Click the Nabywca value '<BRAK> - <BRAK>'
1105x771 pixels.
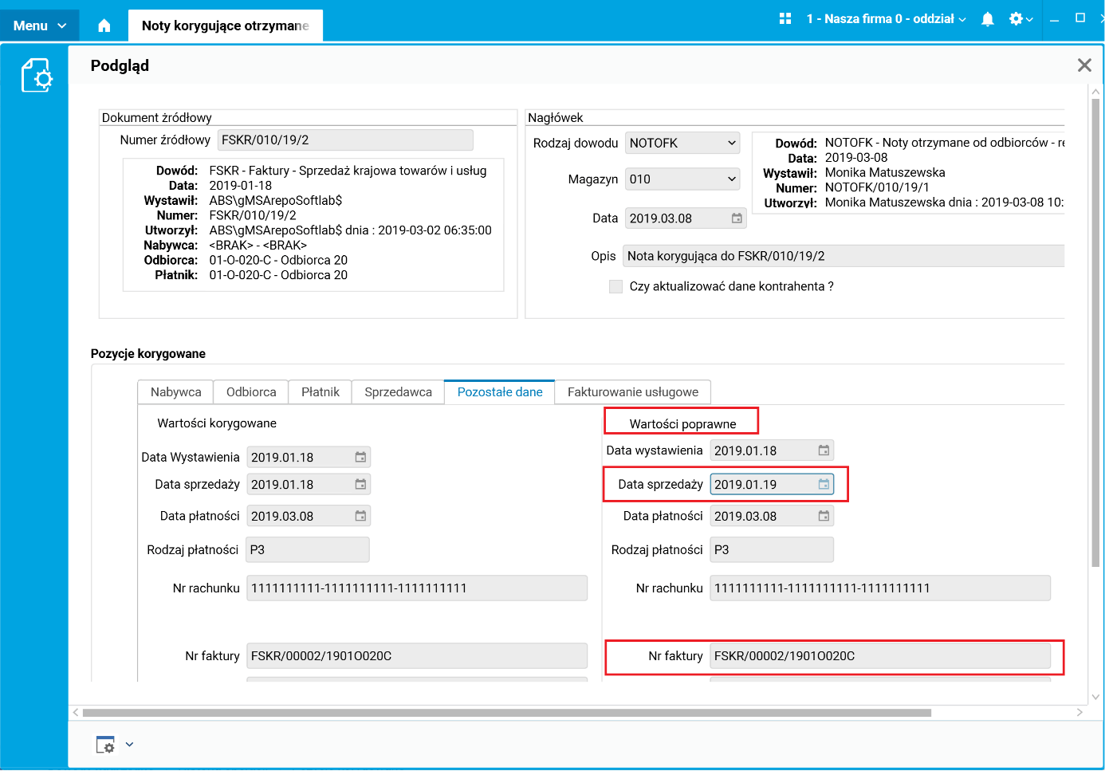[258, 246]
